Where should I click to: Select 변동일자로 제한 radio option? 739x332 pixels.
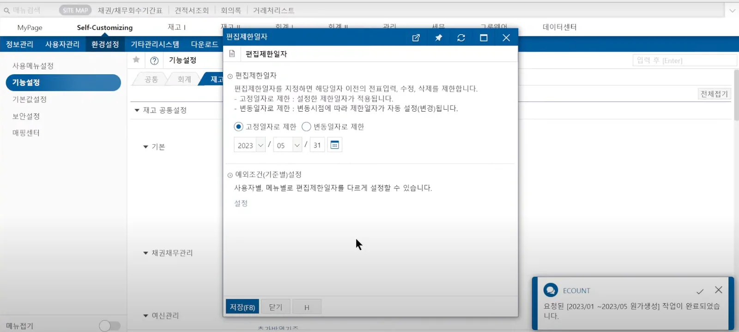click(x=306, y=126)
